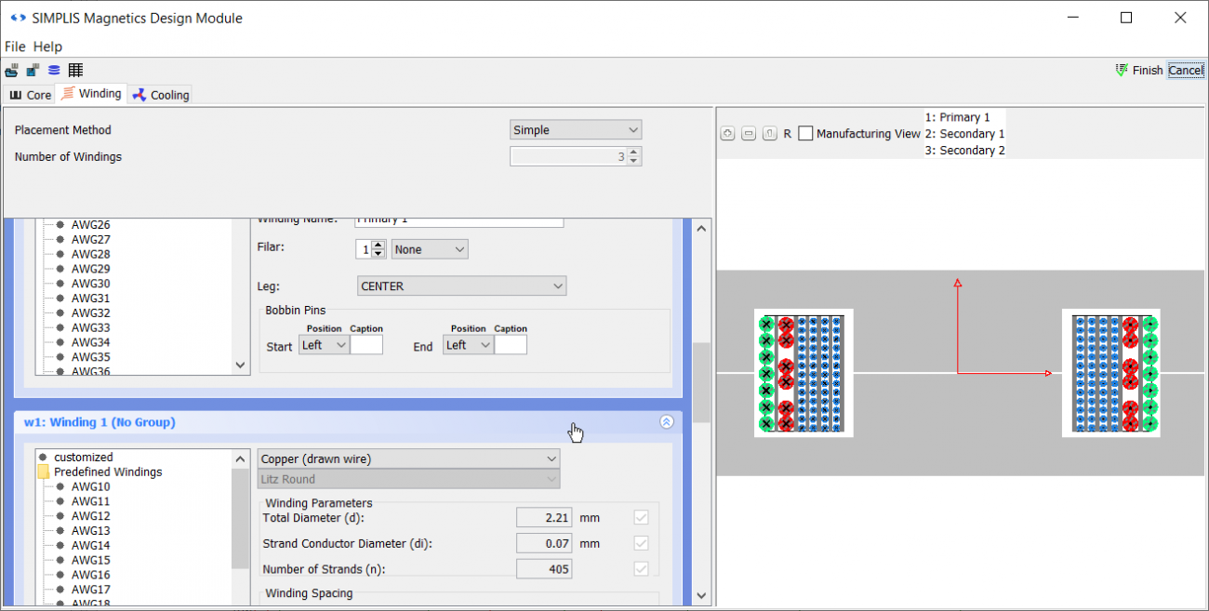1209x611 pixels.
Task: Open the table view toolbar icon
Action: point(75,70)
